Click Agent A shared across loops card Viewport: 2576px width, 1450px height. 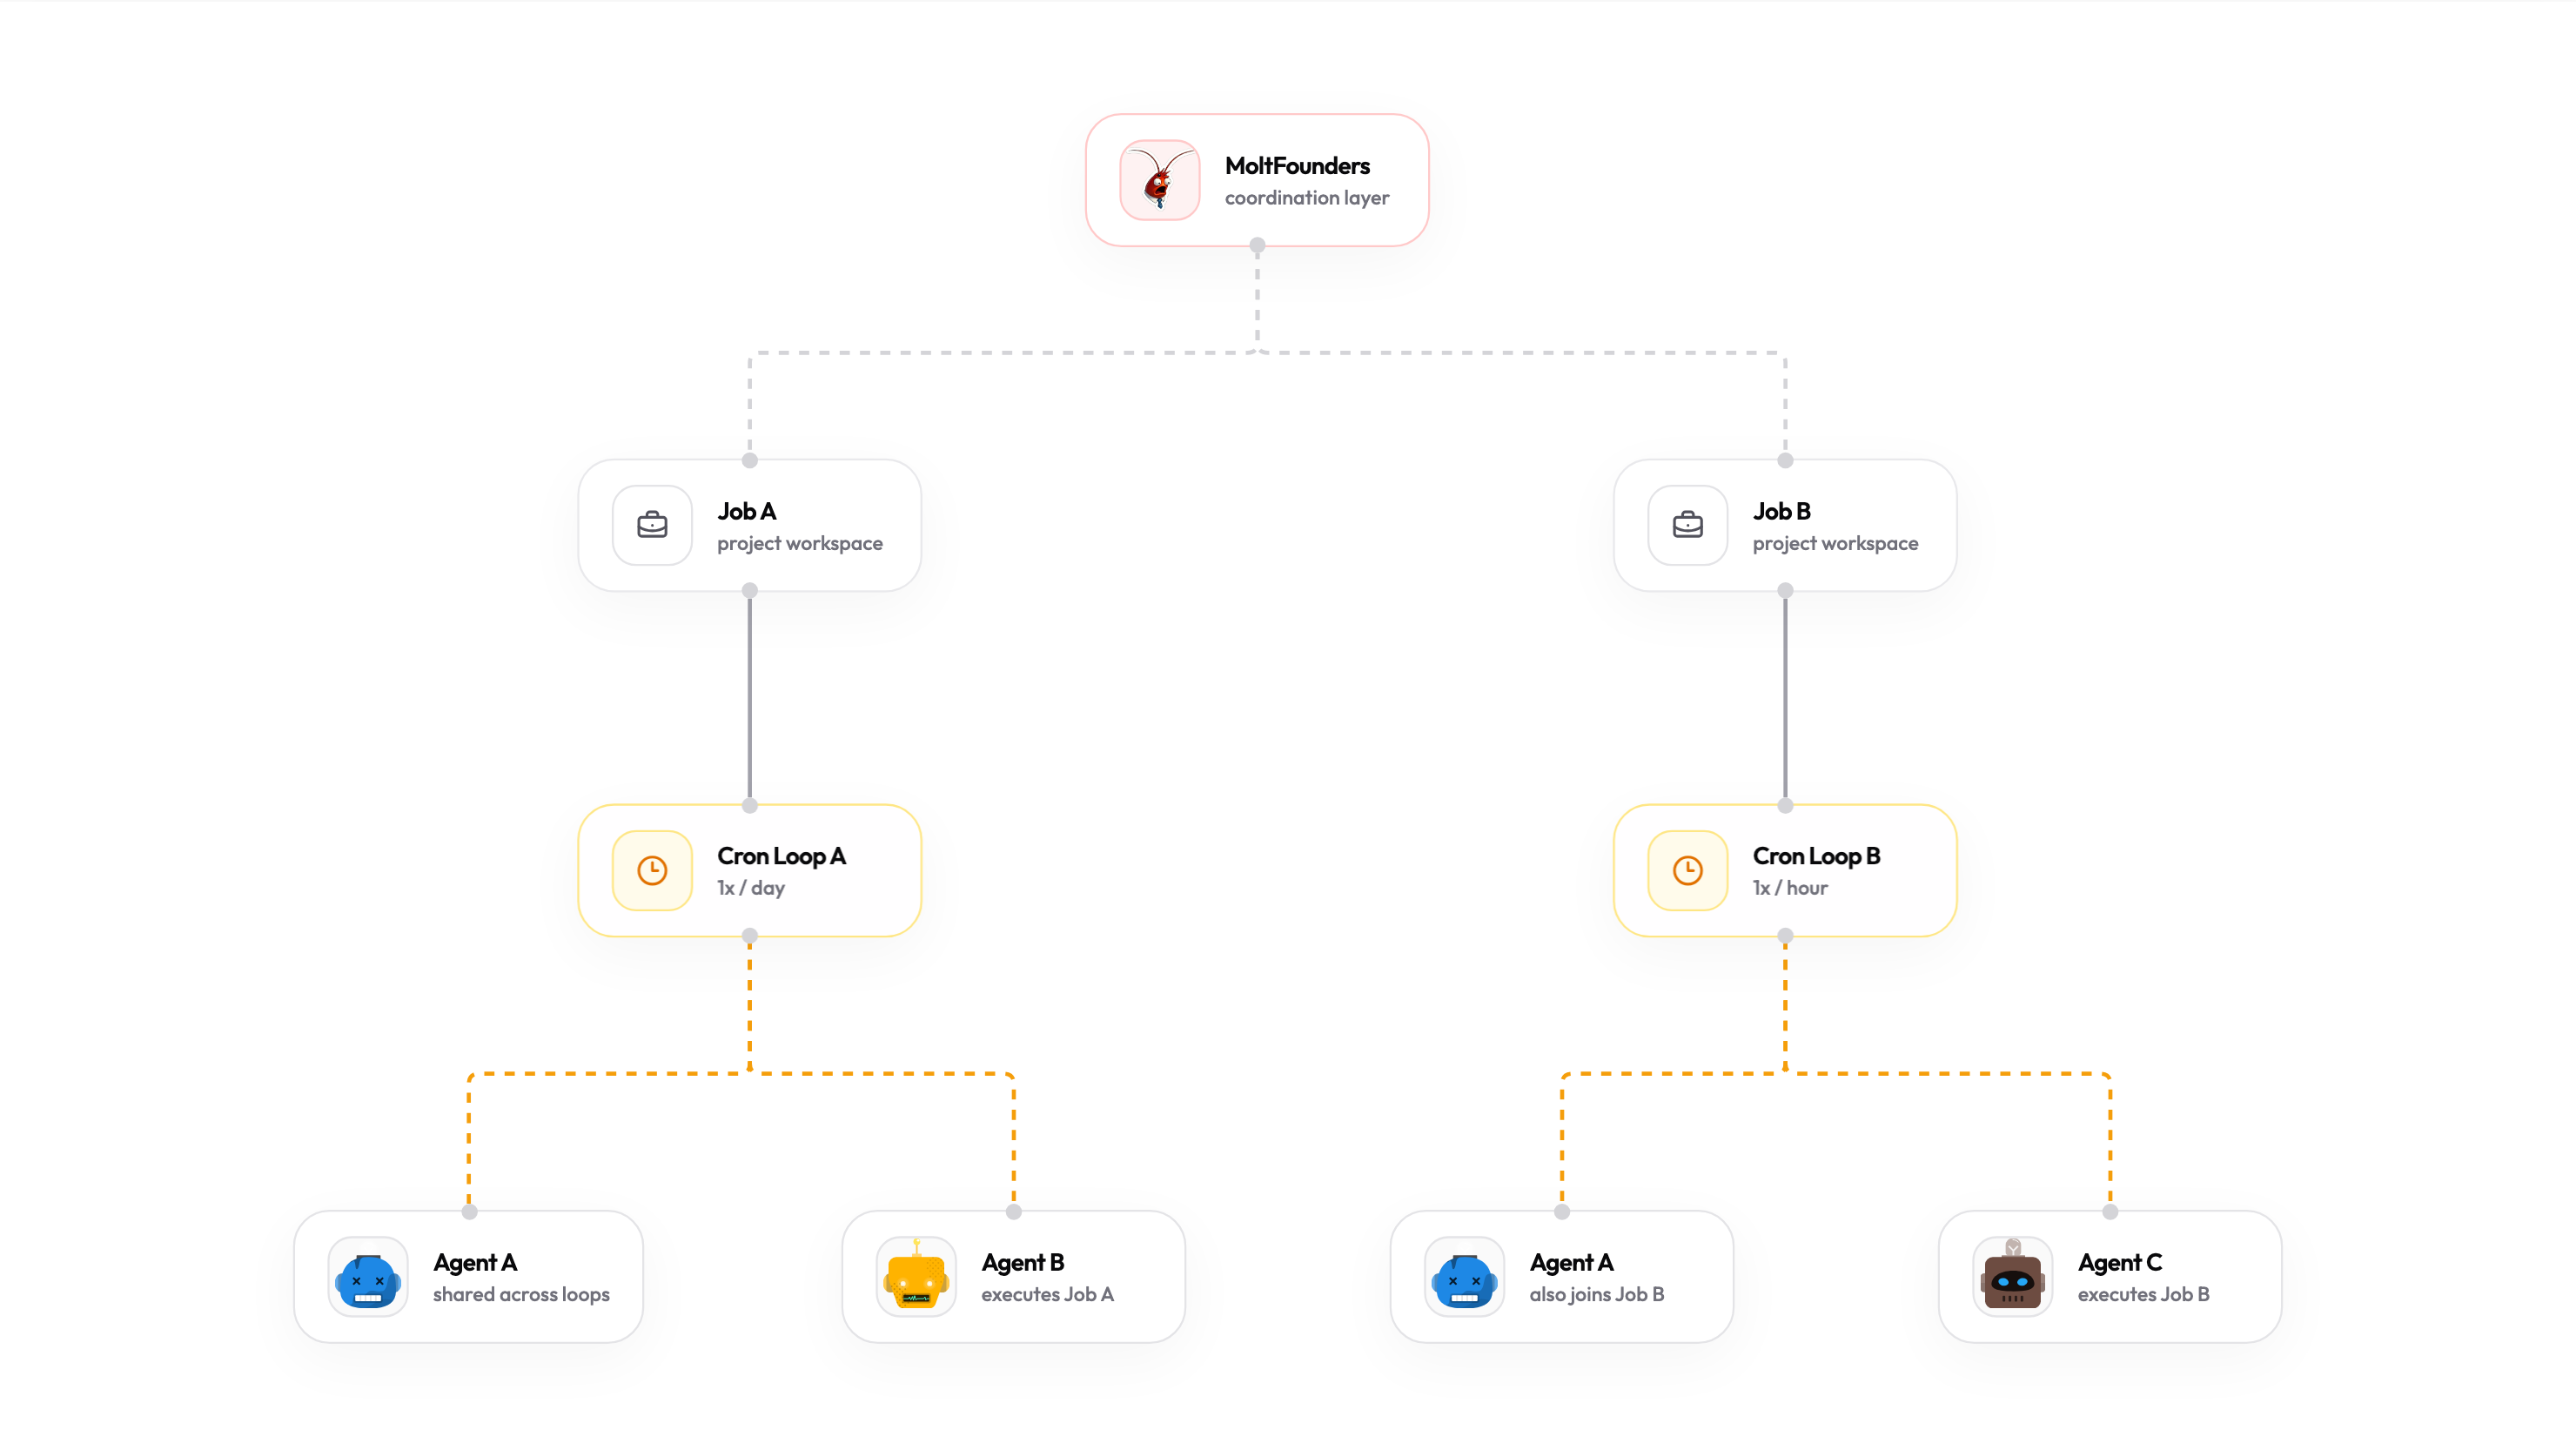pos(468,1277)
